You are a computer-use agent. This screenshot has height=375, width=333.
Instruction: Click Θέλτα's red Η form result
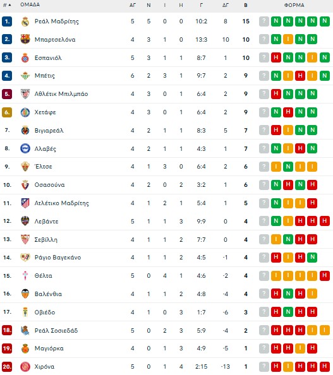[x=325, y=275]
